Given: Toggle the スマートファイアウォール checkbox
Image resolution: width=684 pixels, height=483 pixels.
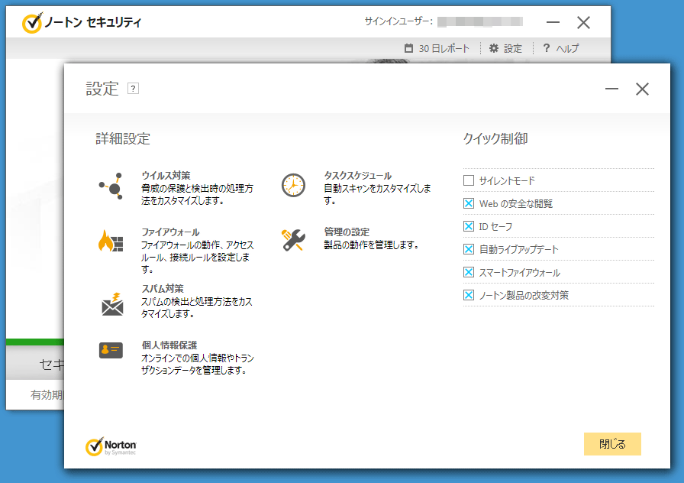Looking at the screenshot, I should click(x=469, y=272).
